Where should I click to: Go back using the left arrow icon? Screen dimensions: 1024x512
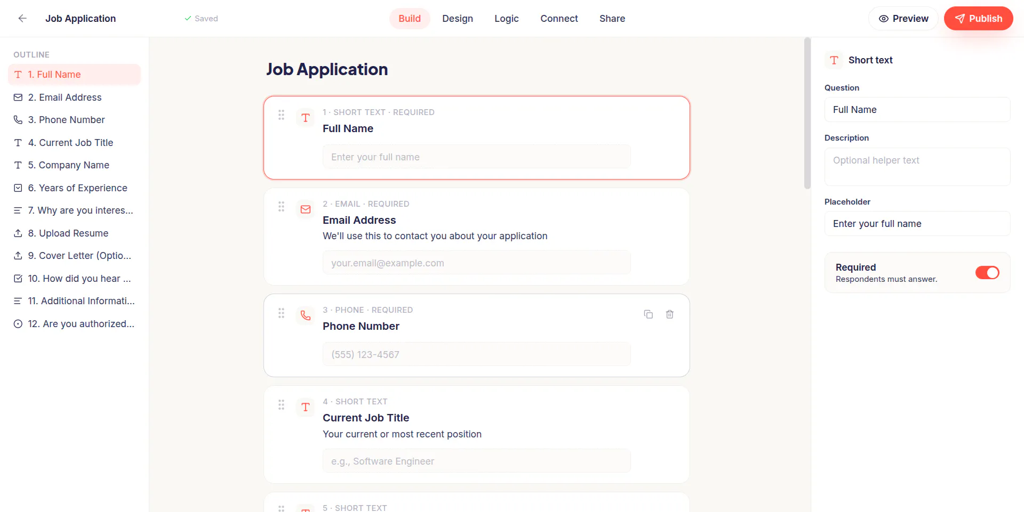pyautogui.click(x=22, y=18)
